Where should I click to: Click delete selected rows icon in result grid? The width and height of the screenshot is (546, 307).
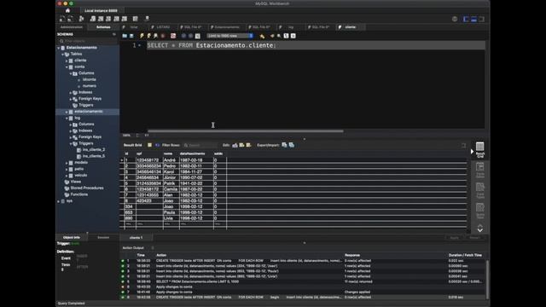[x=248, y=145]
